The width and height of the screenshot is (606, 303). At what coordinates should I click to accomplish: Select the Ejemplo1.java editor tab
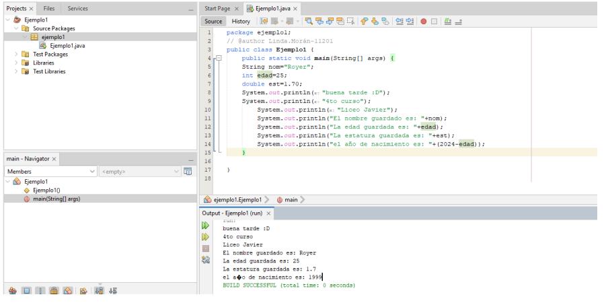tap(272, 9)
